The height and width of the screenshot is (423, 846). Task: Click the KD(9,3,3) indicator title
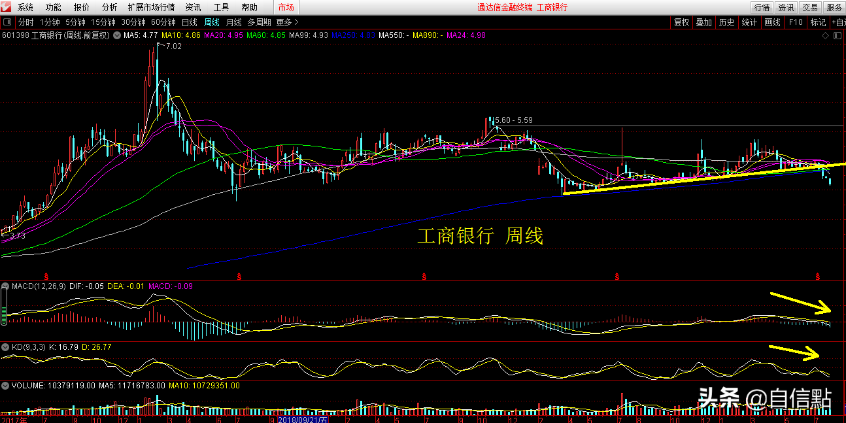pyautogui.click(x=29, y=347)
